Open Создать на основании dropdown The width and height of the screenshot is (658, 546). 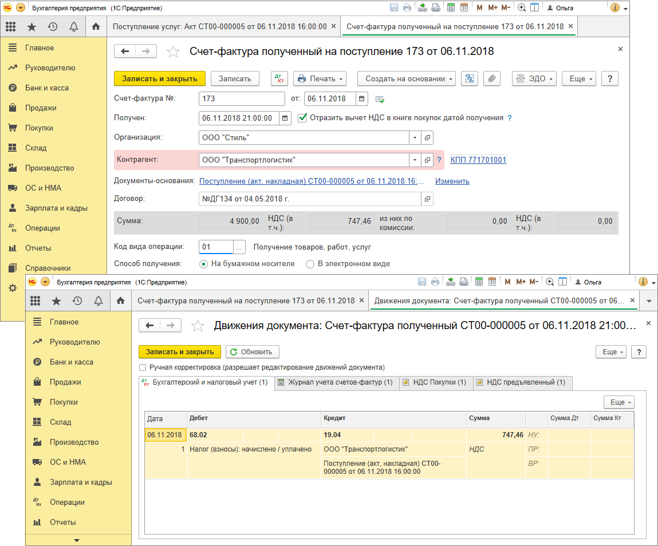click(406, 79)
